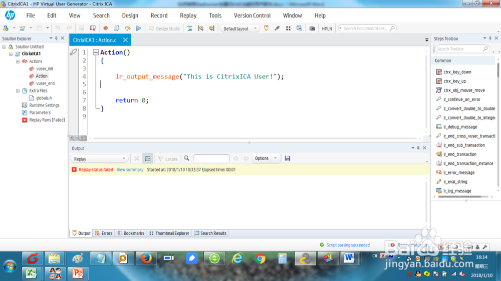Viewport: 501px width, 281px height.
Task: Collapse the Action() code fold toggle
Action: pos(96,52)
